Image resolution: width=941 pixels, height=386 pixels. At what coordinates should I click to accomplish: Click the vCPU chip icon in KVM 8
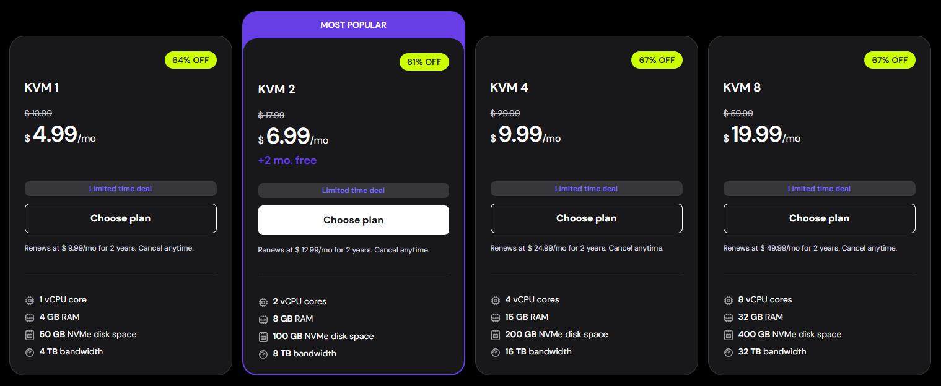(x=728, y=300)
